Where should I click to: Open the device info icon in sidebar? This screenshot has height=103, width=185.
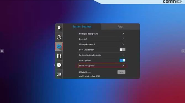pos(59,74)
